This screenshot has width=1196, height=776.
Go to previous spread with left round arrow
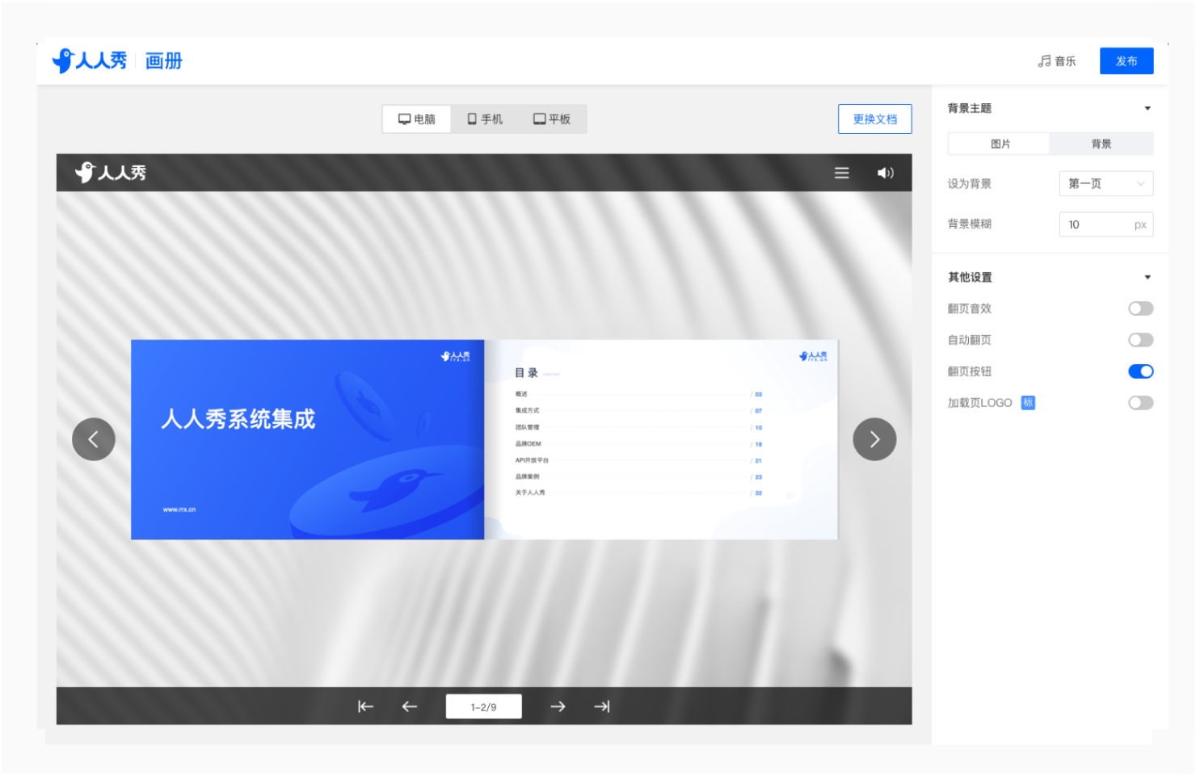point(94,439)
